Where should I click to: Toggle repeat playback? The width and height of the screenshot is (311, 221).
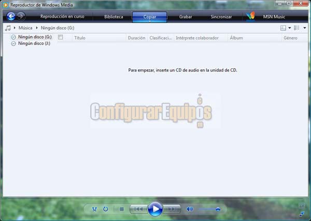pos(106,209)
